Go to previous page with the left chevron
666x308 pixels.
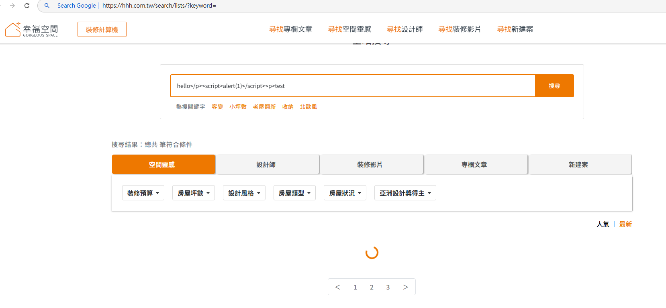(x=338, y=287)
